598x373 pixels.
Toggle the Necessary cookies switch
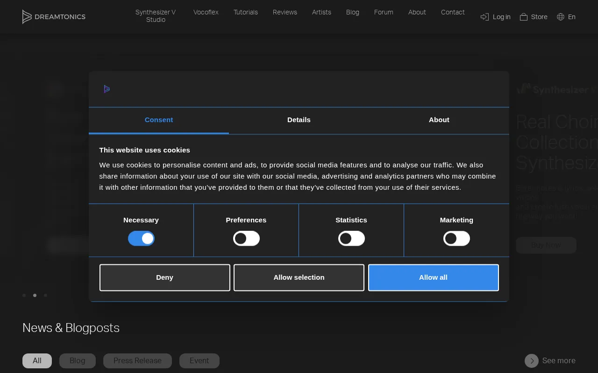(141, 239)
